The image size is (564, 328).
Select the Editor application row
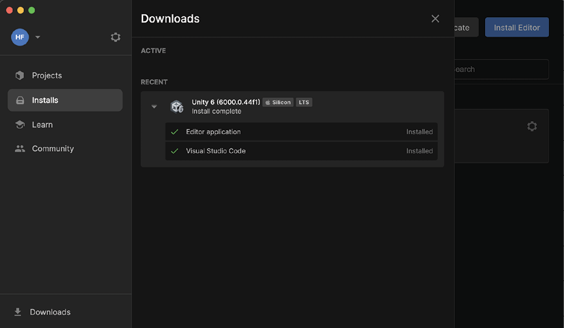click(x=302, y=132)
